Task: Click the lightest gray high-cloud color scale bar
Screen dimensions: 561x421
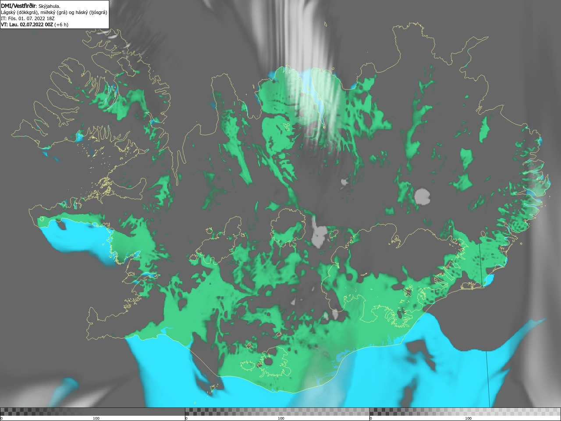Action: (x=465, y=412)
